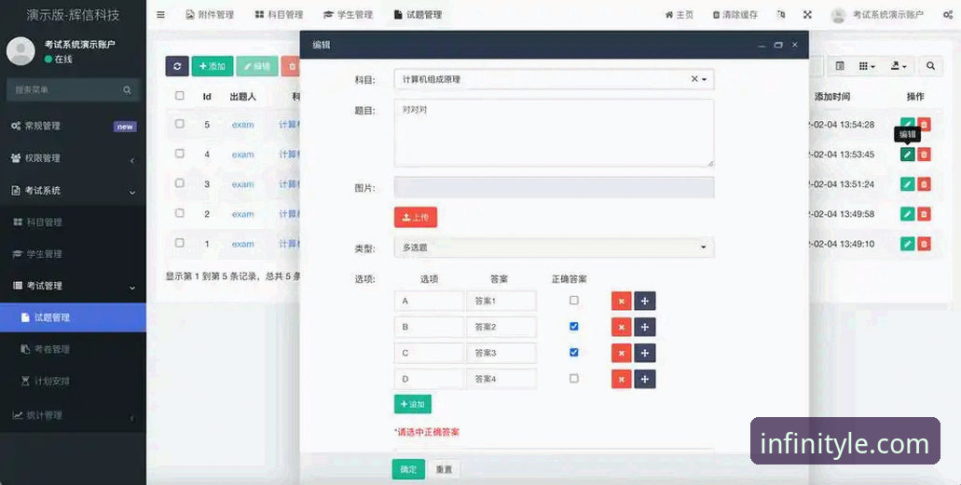Image resolution: width=961 pixels, height=485 pixels.
Task: Open the columns grid dropdown
Action: coord(867,66)
